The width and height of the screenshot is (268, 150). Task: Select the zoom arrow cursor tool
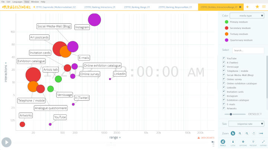pos(233,133)
